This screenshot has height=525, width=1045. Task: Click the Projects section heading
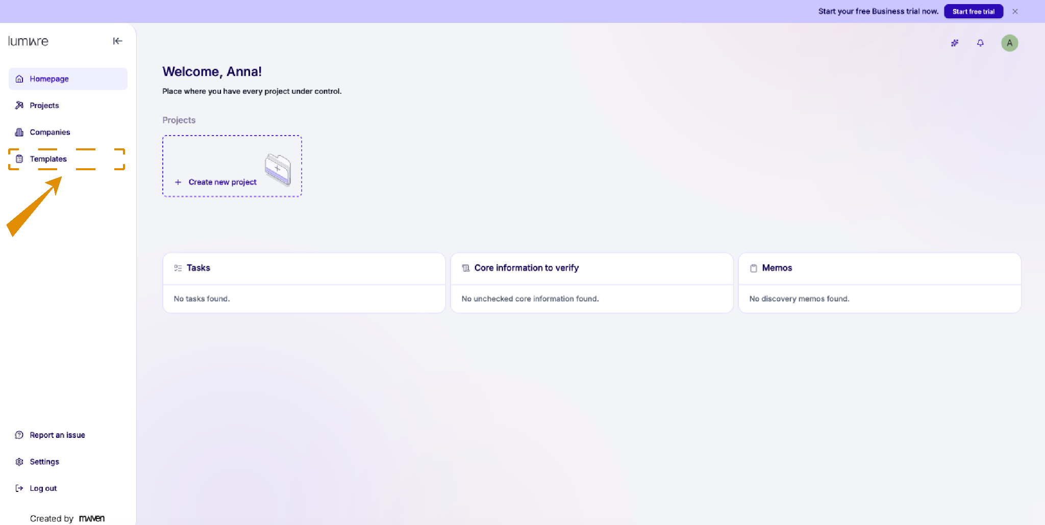pos(179,120)
